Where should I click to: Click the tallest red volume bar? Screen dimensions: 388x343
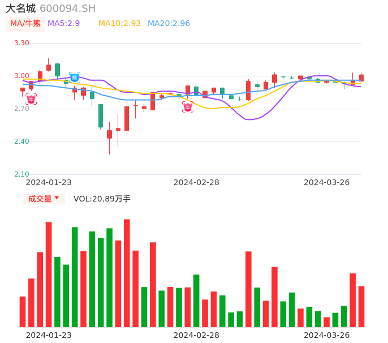pyautogui.click(x=127, y=273)
